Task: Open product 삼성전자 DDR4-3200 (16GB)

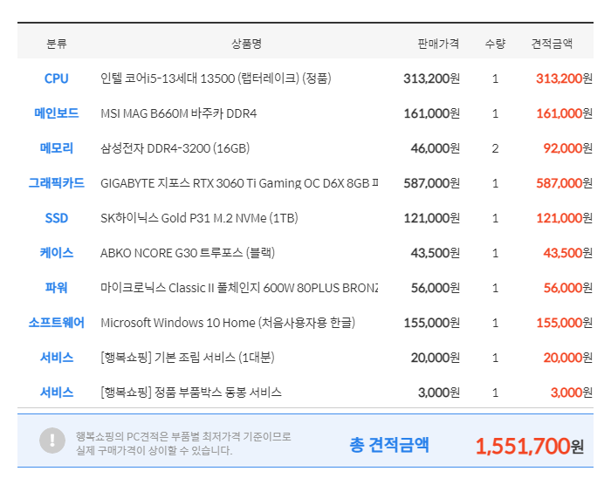Action: pos(175,148)
